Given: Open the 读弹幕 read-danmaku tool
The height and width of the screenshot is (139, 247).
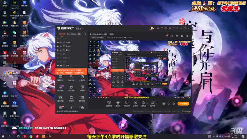Looking at the screenshot, I should pos(82,88).
